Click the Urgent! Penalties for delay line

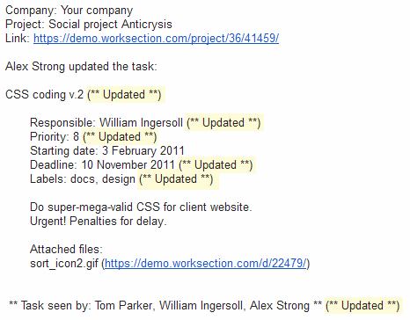(x=99, y=222)
